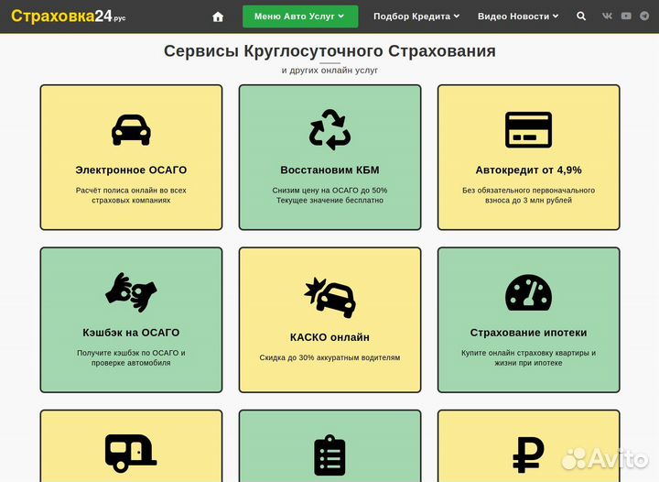This screenshot has width=659, height=482.
Task: Open Кэшбэк на ОСАГО heading
Action: [x=131, y=333]
